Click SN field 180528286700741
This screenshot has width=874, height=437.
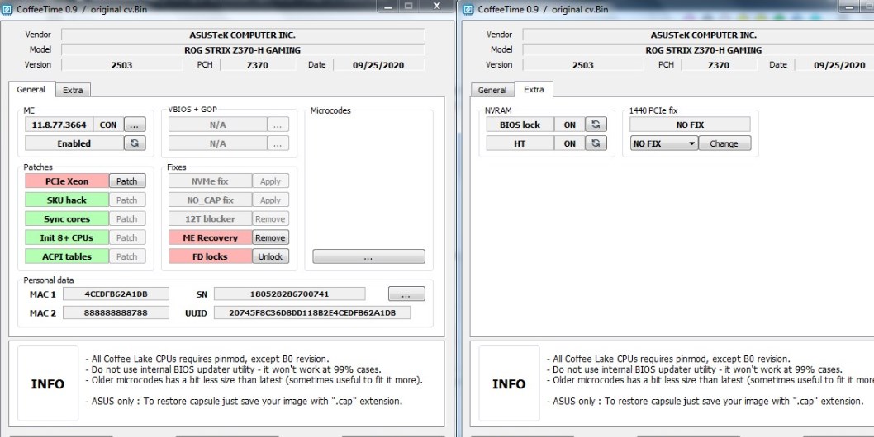tap(290, 294)
